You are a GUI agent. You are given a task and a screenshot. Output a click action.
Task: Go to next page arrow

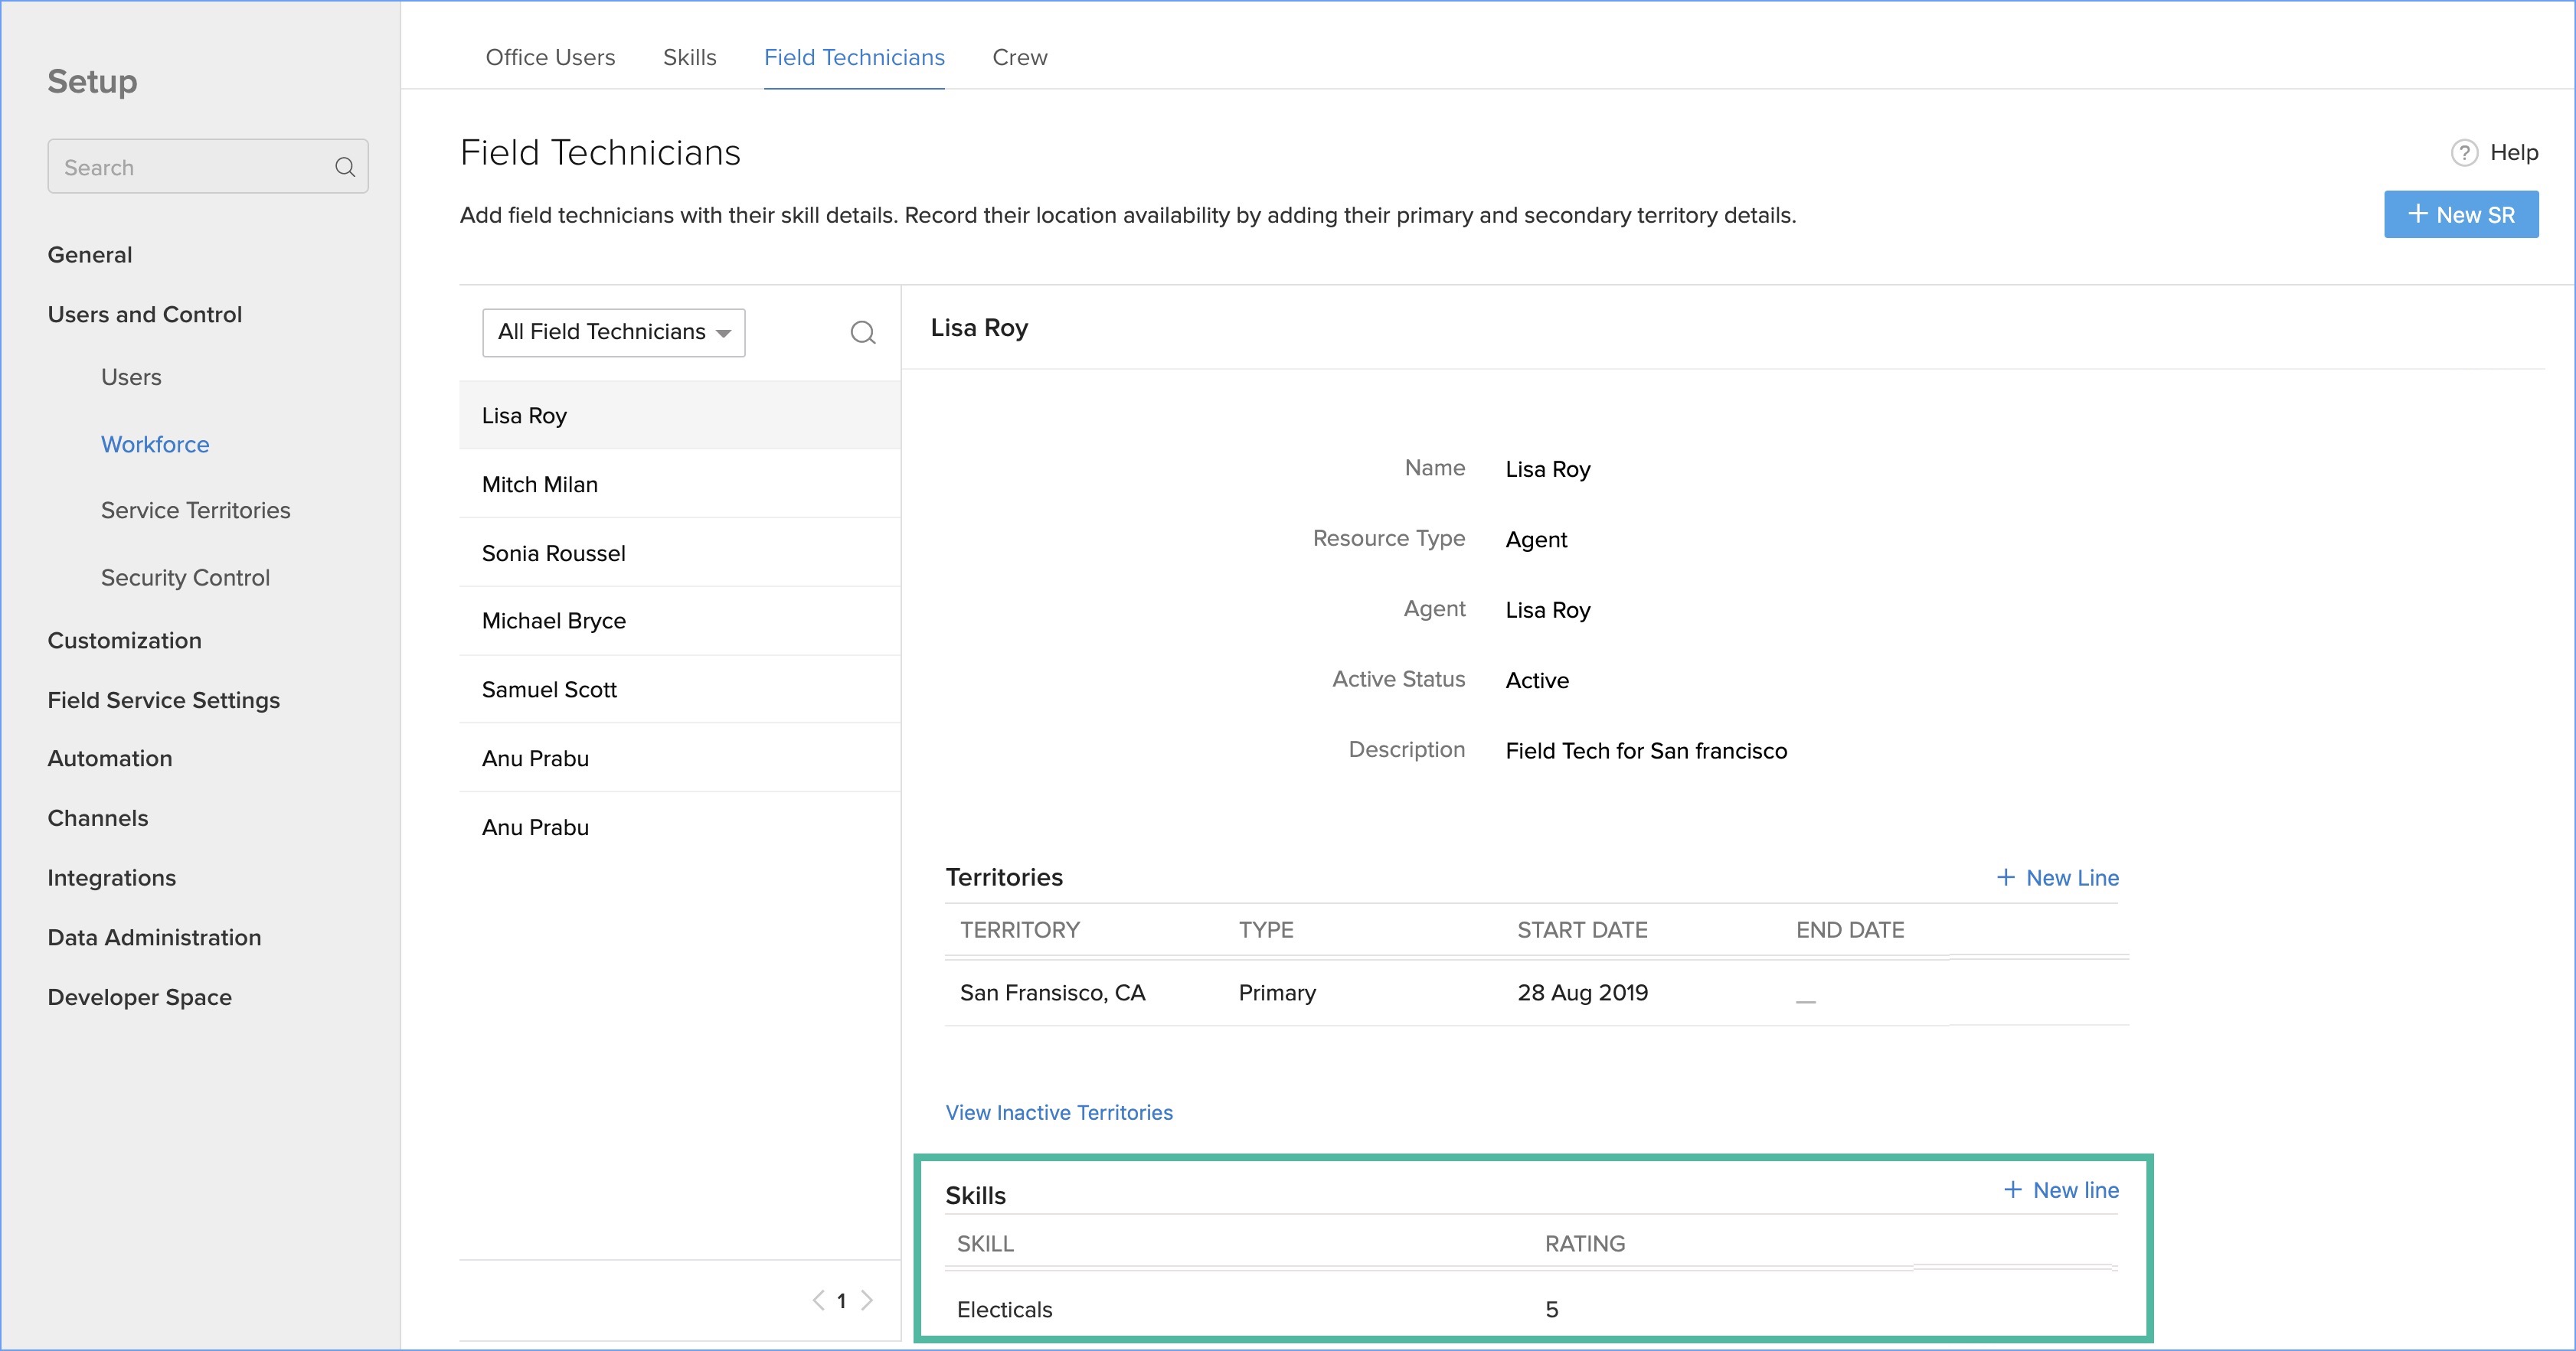click(x=867, y=1300)
